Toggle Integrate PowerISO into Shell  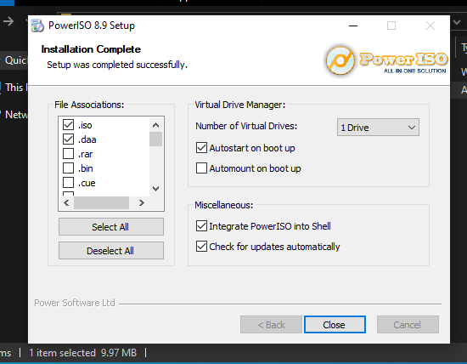pos(201,226)
